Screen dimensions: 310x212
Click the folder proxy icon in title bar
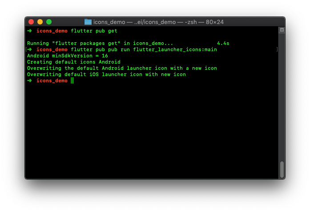pos(88,22)
